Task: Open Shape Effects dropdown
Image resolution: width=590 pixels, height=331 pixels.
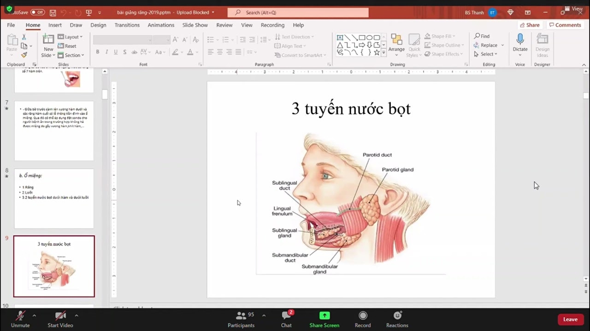Action: pyautogui.click(x=443, y=54)
